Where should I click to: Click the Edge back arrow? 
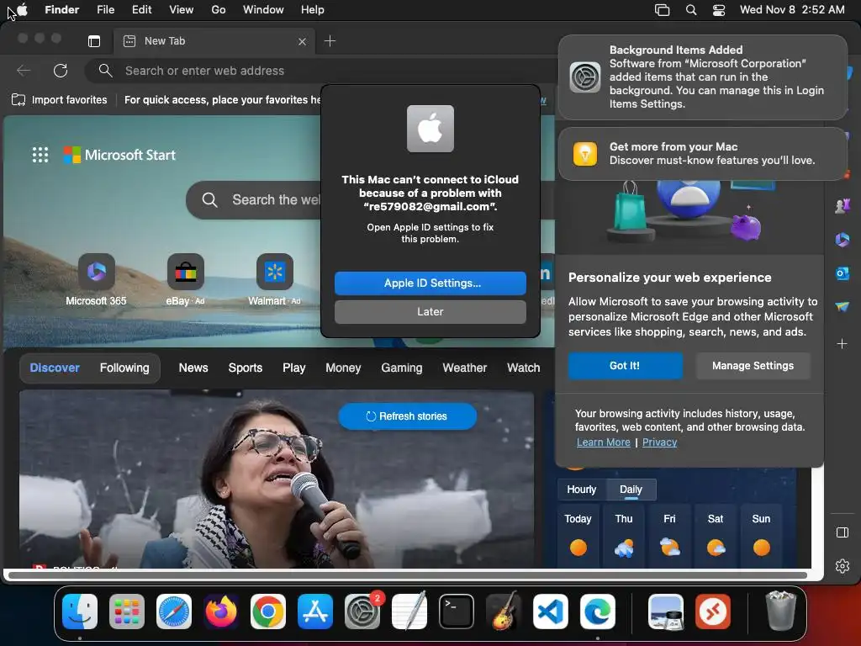tap(24, 71)
